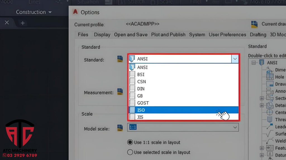This screenshot has width=286, height=160.
Task: Select Use selected scale in layout
Action: 130,152
